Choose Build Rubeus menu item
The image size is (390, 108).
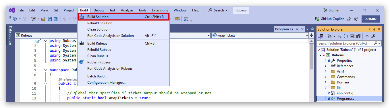coord(123,43)
